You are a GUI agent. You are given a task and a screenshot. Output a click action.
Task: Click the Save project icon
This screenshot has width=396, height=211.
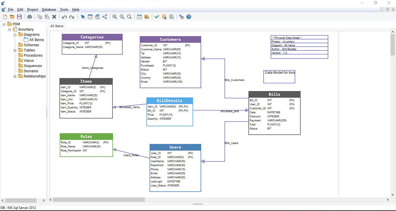(x=19, y=17)
